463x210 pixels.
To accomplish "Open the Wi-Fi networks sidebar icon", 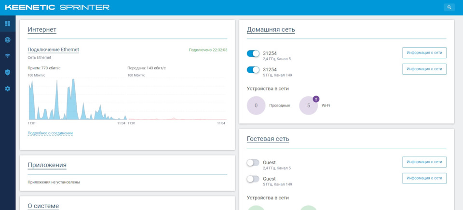I will click(8, 56).
